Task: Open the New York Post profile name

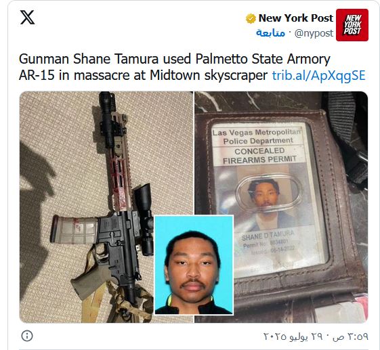Action: [x=295, y=18]
